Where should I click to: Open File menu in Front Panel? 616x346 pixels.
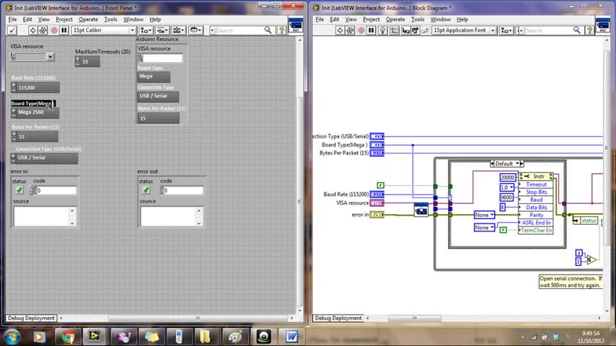[12, 19]
